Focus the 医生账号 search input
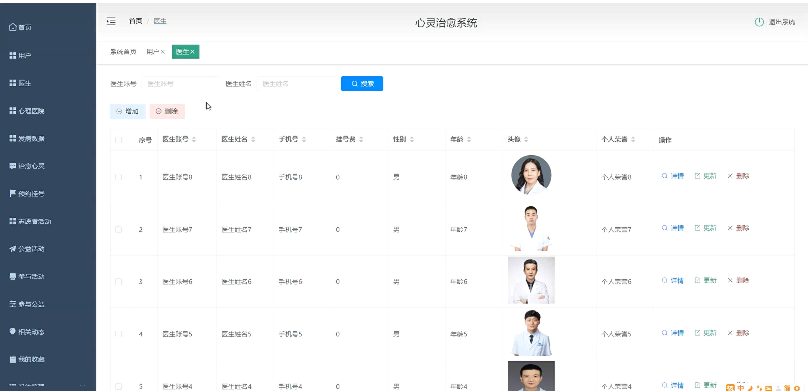The height and width of the screenshot is (391, 808). point(181,83)
